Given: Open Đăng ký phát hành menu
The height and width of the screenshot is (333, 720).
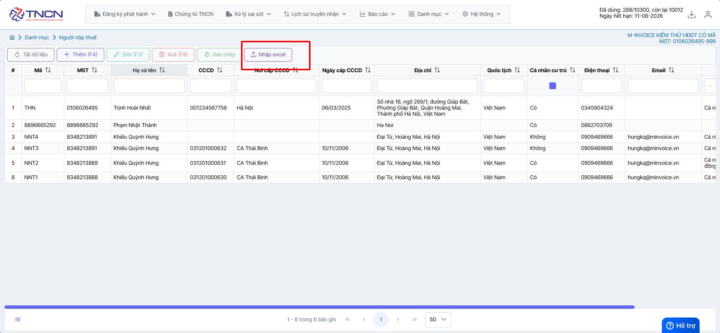Looking at the screenshot, I should click(x=125, y=14).
